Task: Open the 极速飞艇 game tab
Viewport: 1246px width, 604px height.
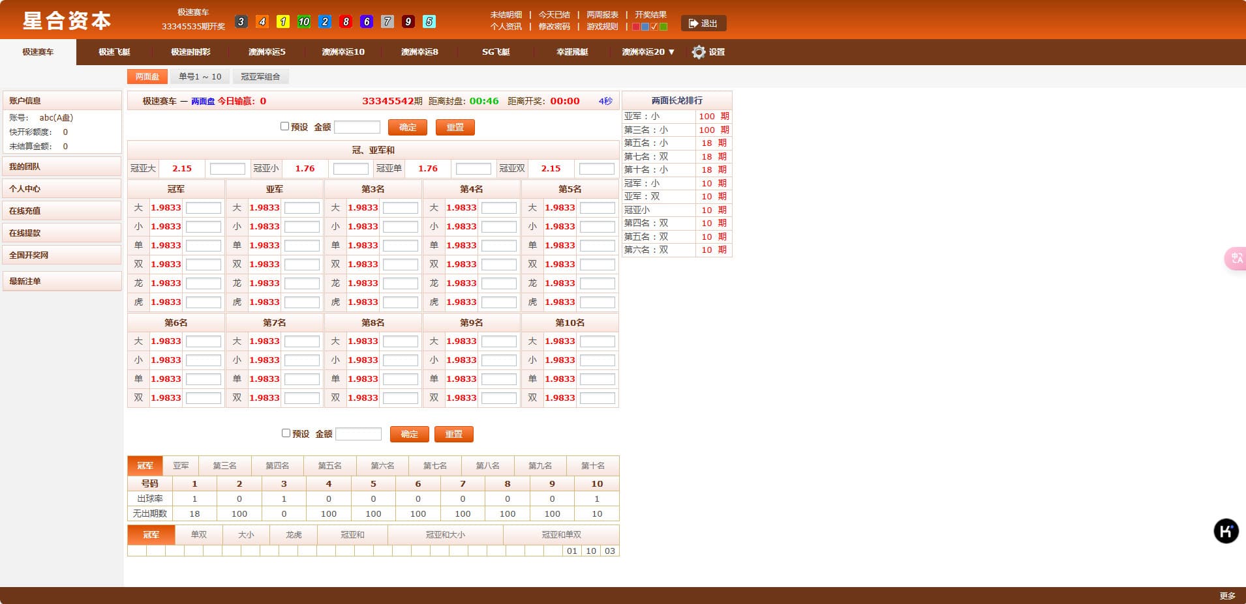Action: click(114, 52)
